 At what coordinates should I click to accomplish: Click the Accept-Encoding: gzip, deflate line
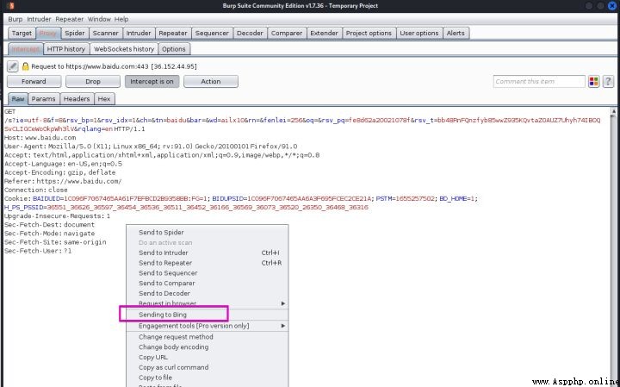click(x=59, y=172)
